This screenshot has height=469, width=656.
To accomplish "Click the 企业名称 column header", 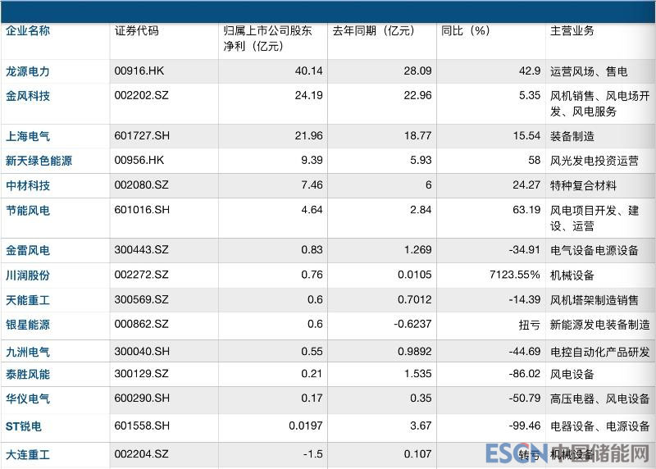I will pyautogui.click(x=28, y=31).
